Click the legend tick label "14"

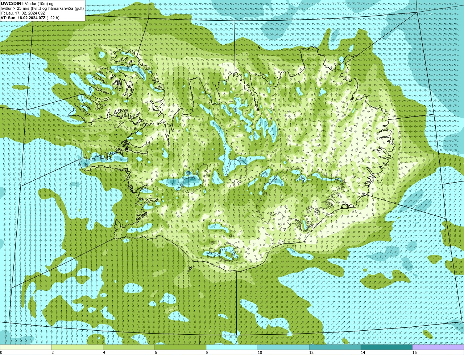[363, 352]
